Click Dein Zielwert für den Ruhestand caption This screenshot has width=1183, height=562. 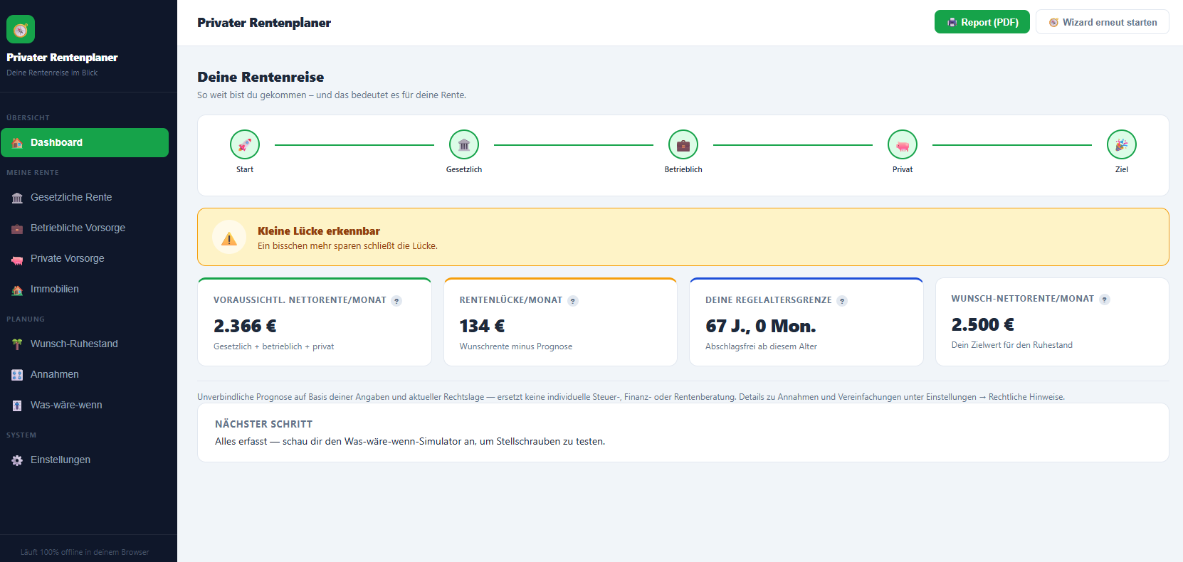click(1012, 345)
